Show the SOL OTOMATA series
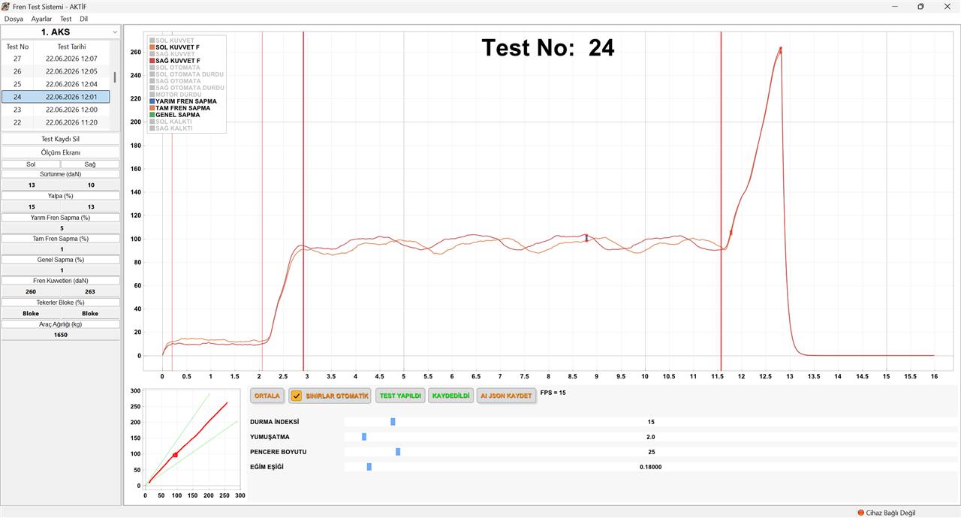 (175, 68)
